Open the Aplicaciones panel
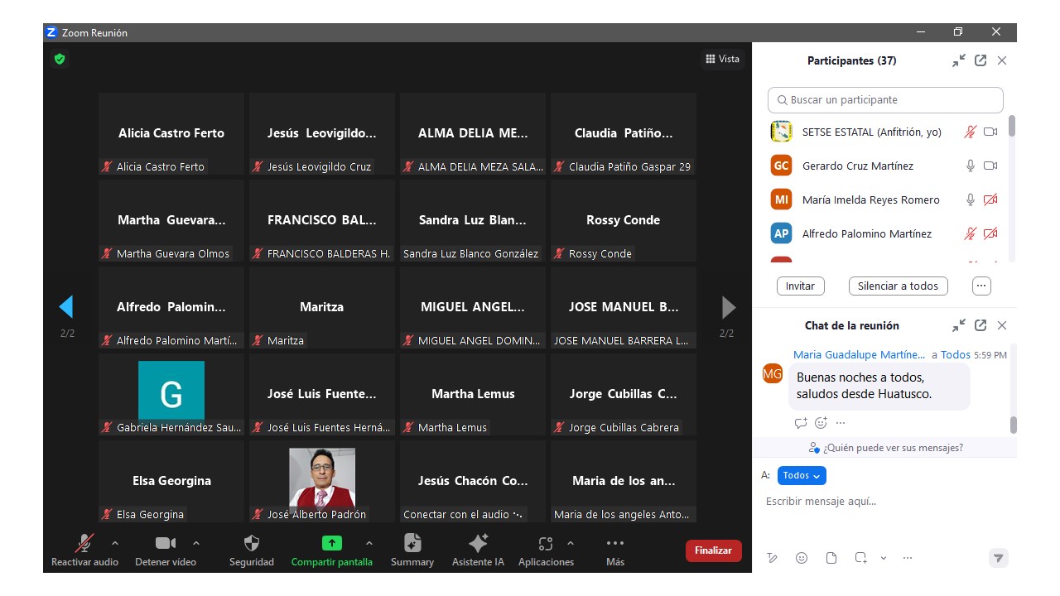1060x596 pixels. [545, 544]
